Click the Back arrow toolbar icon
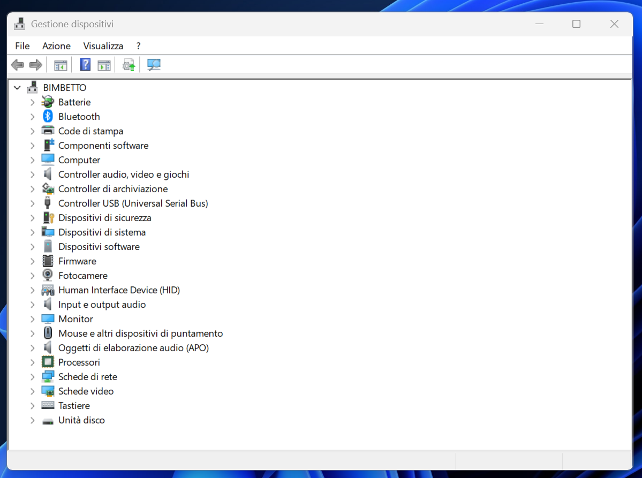Viewport: 642px width, 478px height. click(x=17, y=65)
